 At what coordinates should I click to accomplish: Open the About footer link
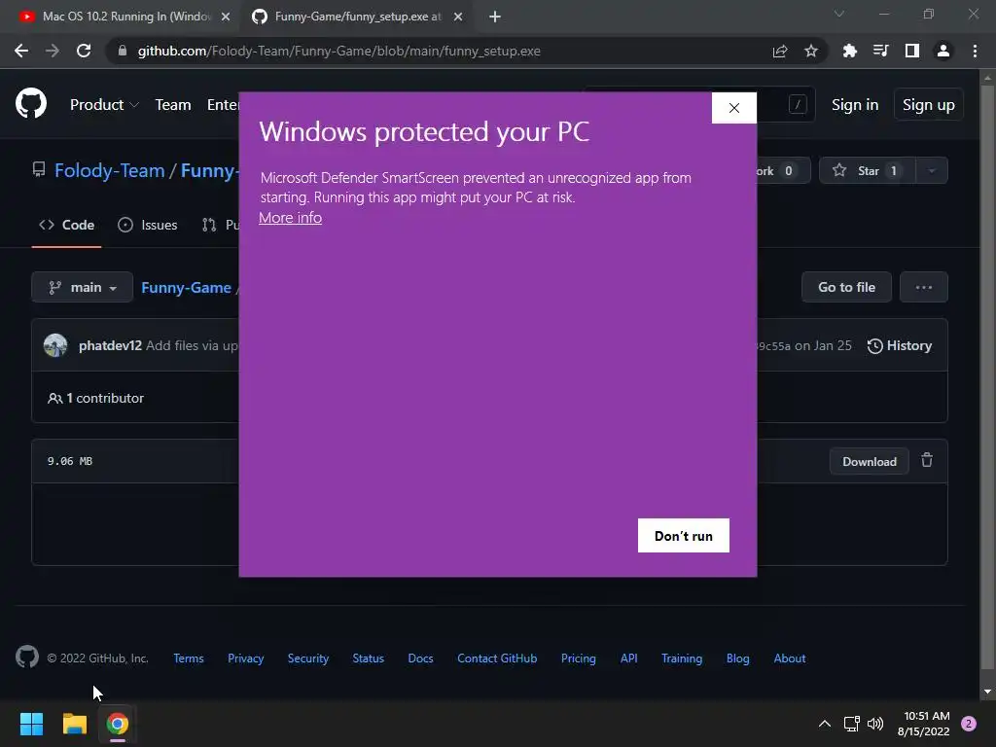point(790,658)
